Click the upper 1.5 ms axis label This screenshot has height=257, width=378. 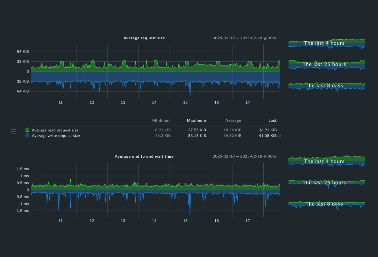click(x=23, y=169)
